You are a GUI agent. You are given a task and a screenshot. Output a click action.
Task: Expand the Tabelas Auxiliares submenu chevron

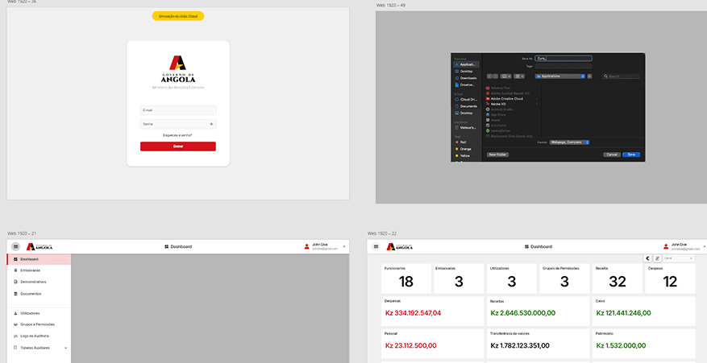(x=65, y=348)
